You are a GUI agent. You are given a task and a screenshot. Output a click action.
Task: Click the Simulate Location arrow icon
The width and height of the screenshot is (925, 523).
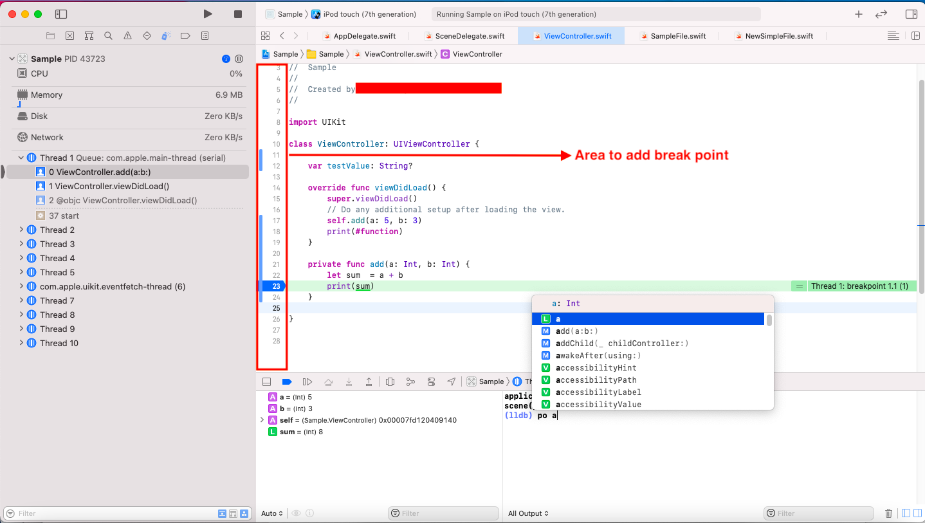tap(452, 381)
